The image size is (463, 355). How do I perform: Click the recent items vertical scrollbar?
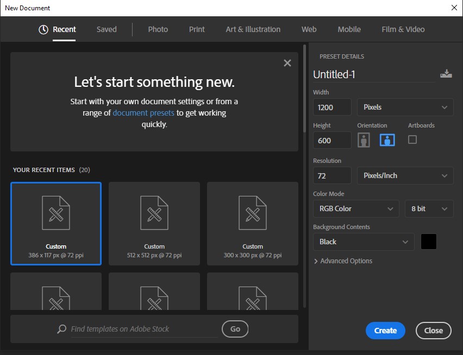(x=304, y=88)
